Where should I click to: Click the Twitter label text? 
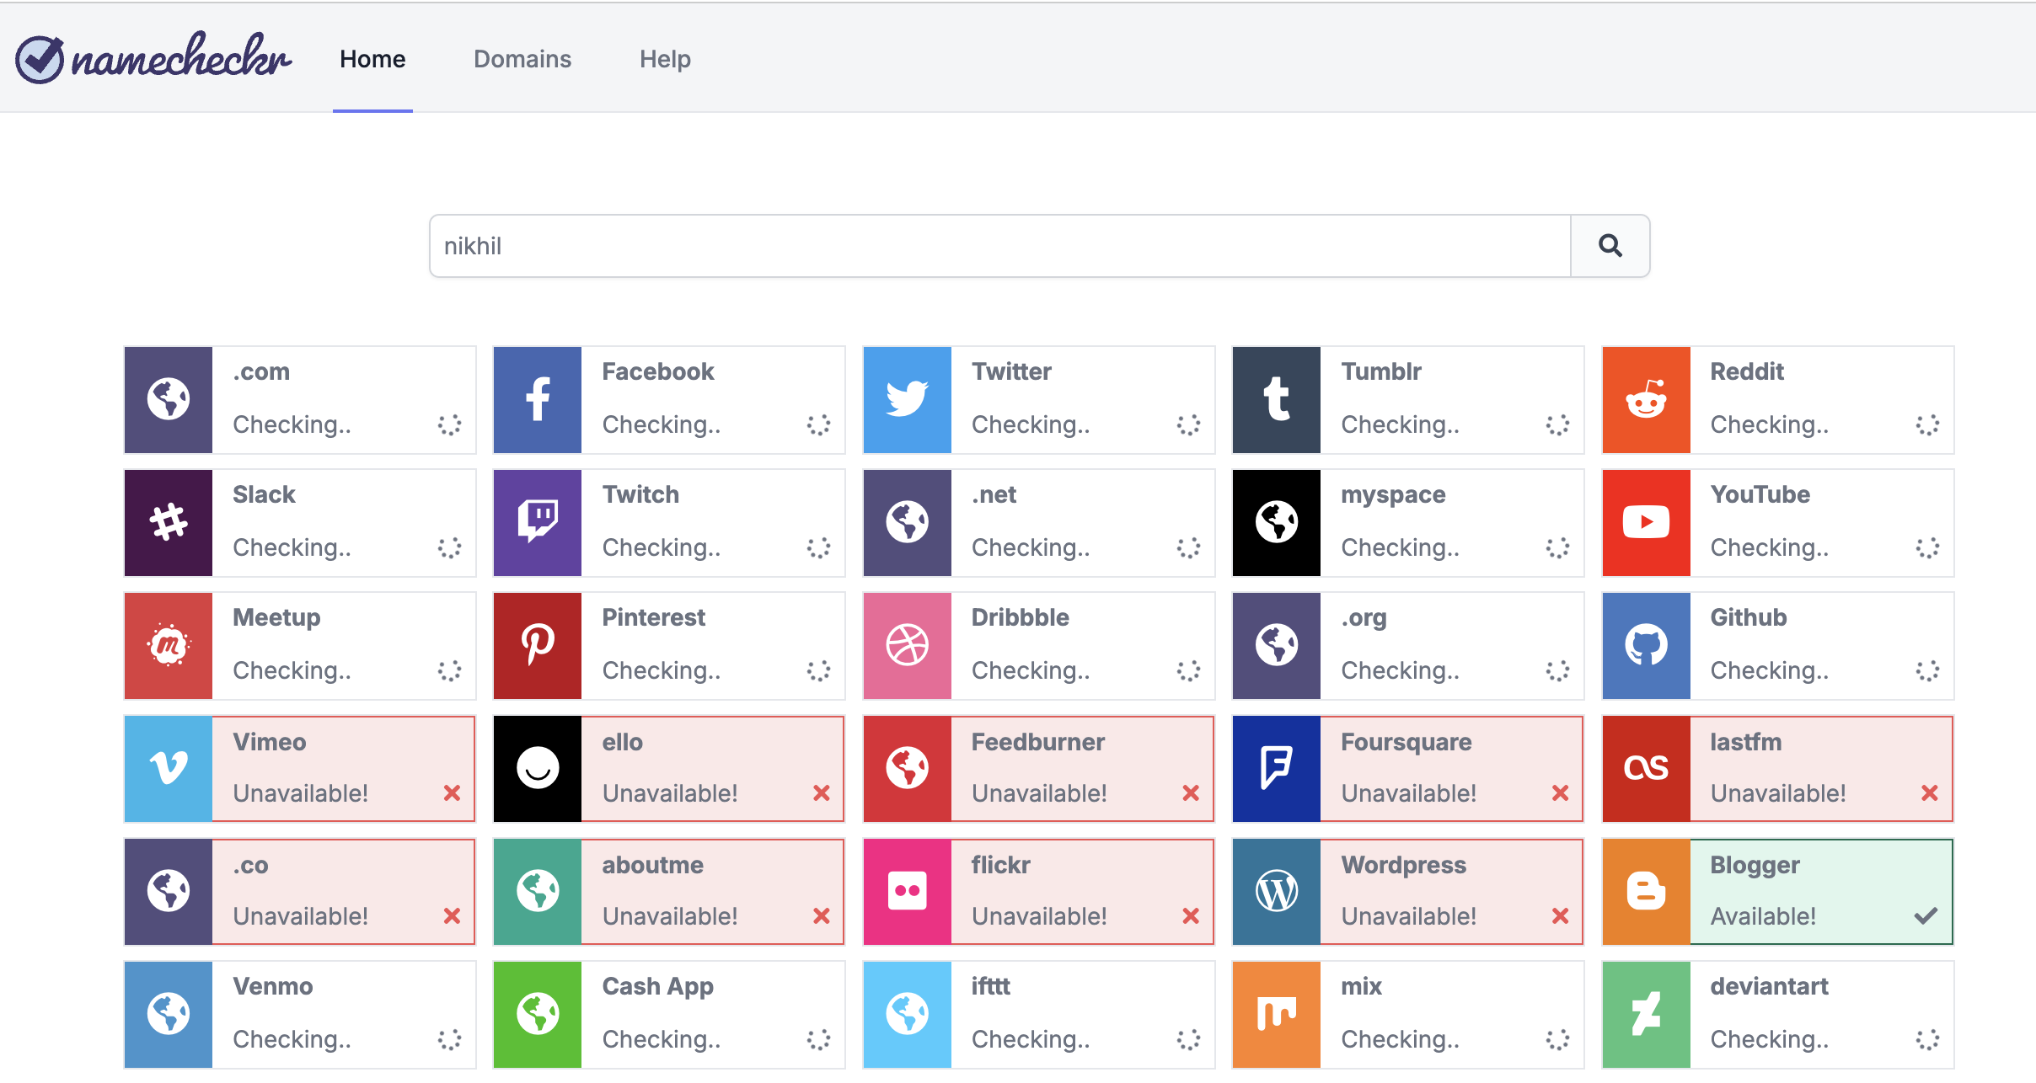[1011, 371]
